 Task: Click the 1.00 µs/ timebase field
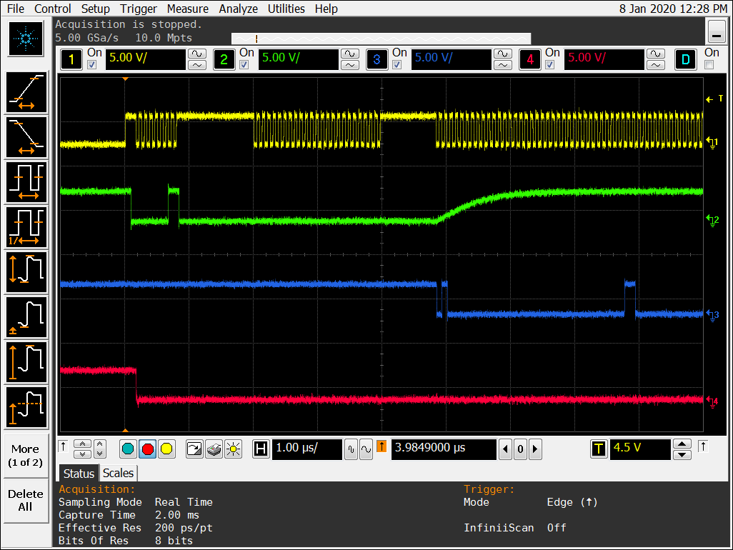(x=306, y=449)
